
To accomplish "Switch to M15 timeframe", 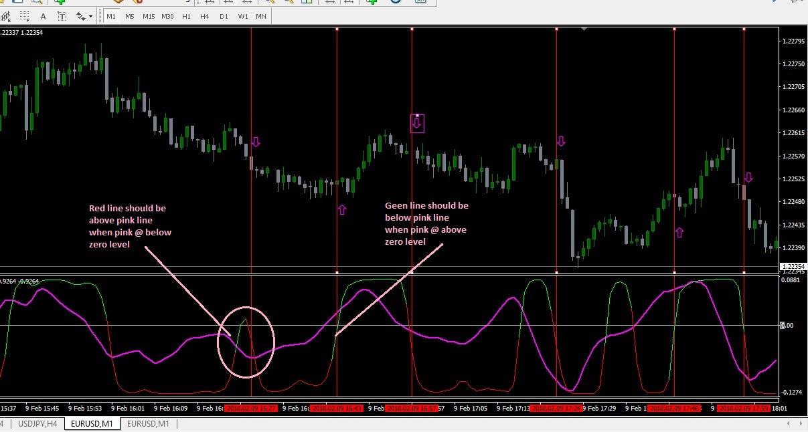I will pos(149,16).
